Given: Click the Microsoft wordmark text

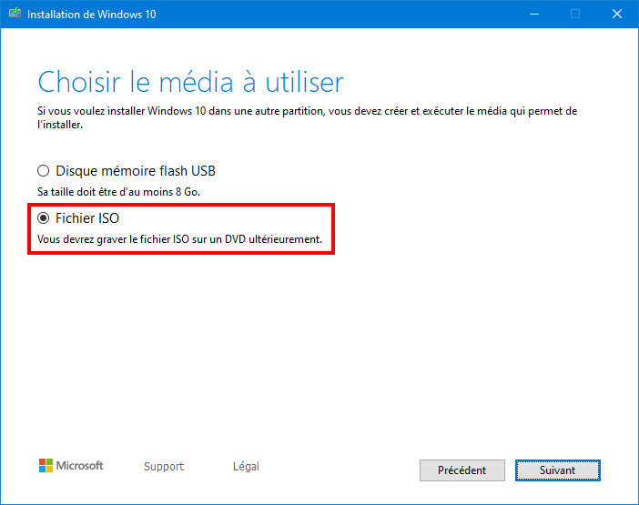Looking at the screenshot, I should [79, 466].
